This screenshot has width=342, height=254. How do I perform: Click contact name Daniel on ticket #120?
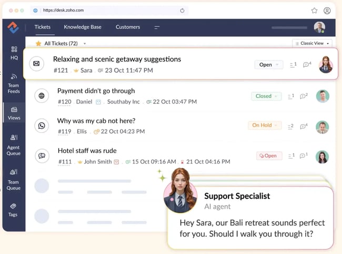tap(84, 101)
